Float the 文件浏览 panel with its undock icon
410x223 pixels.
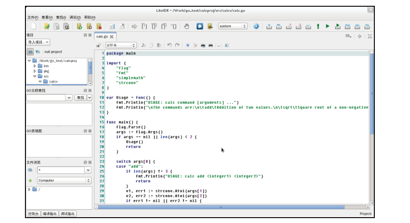coord(85,162)
